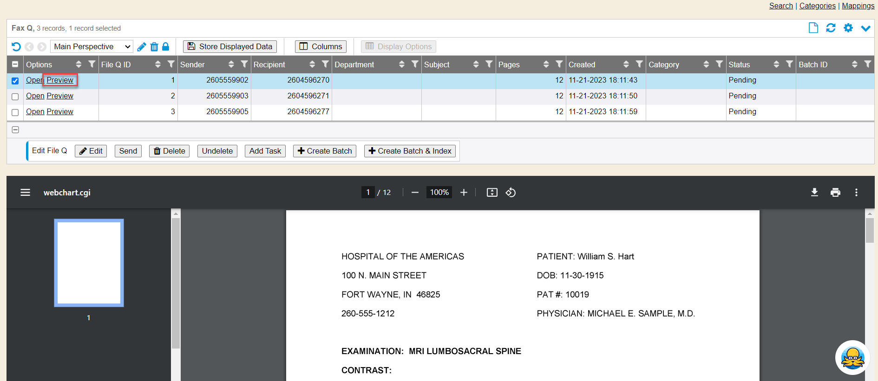Viewport: 878px width, 381px height.
Task: Rotate the PDF page counterclockwise
Action: (x=511, y=192)
